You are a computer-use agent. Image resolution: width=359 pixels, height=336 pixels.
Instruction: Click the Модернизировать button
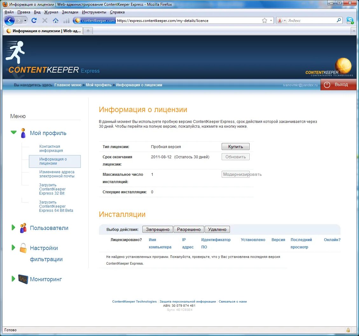tap(235, 174)
